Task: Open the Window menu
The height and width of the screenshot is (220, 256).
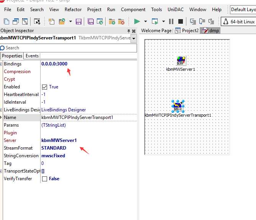Action: point(198,10)
